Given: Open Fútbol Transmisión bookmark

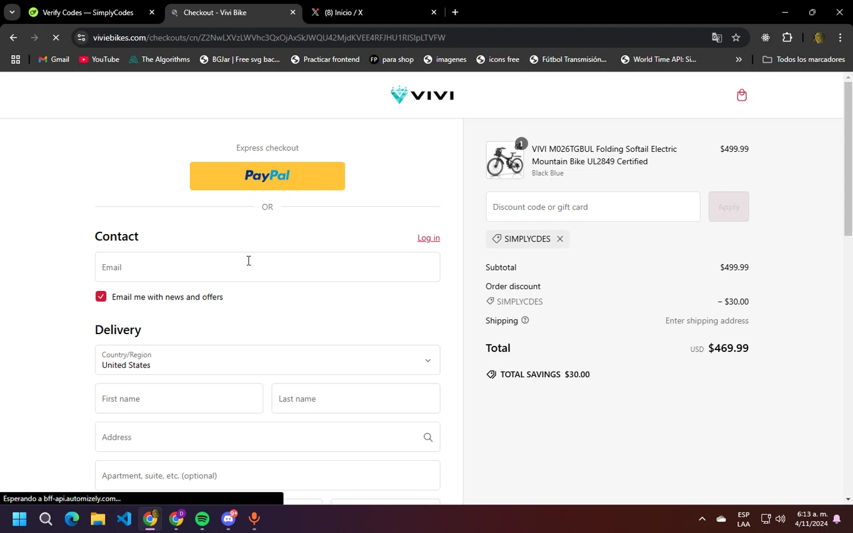Looking at the screenshot, I should click(x=568, y=59).
